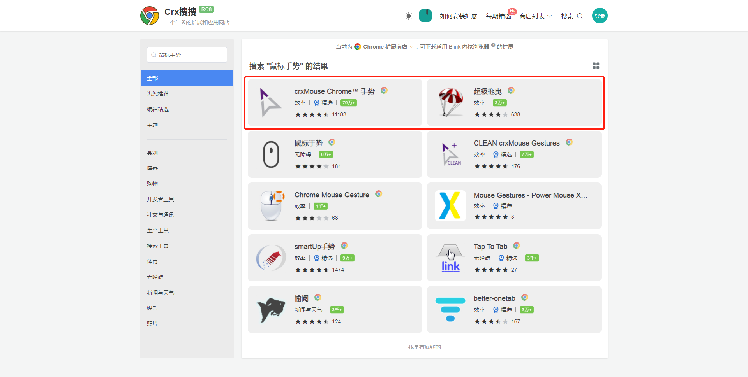Click the crxMouse cursor extension icon

[x=270, y=103]
